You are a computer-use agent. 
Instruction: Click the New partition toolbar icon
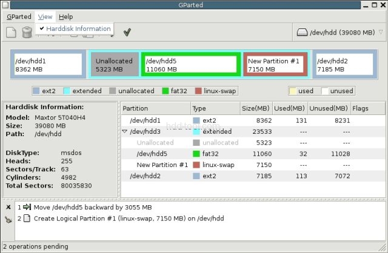pos(11,32)
